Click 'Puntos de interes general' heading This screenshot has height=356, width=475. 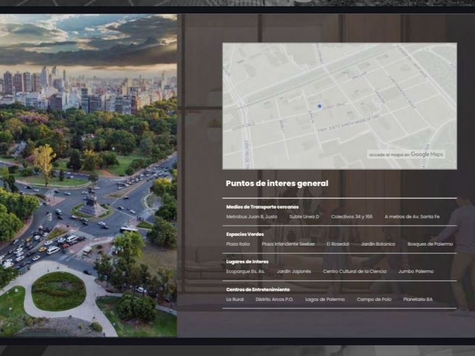pos(277,184)
